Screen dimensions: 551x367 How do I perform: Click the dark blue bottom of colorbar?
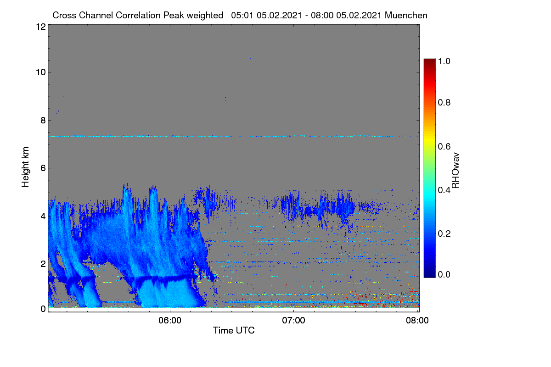pos(429,274)
